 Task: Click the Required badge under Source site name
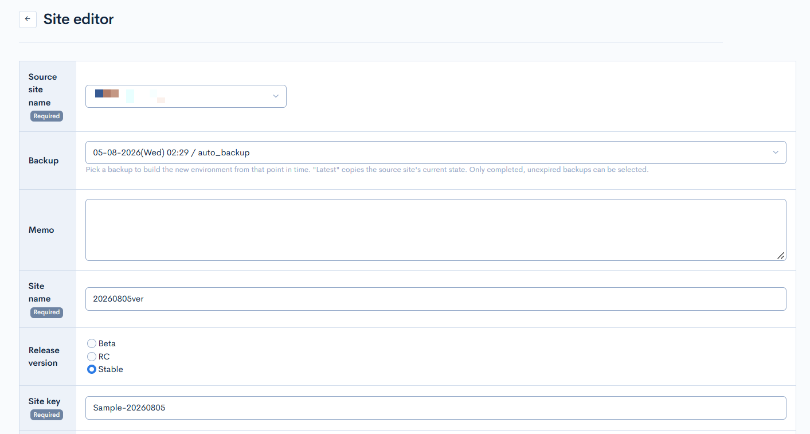tap(46, 116)
